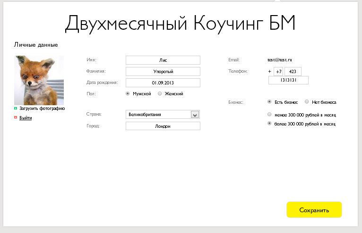Click the Дата рождения field
The width and height of the screenshot is (362, 233).
click(x=163, y=83)
